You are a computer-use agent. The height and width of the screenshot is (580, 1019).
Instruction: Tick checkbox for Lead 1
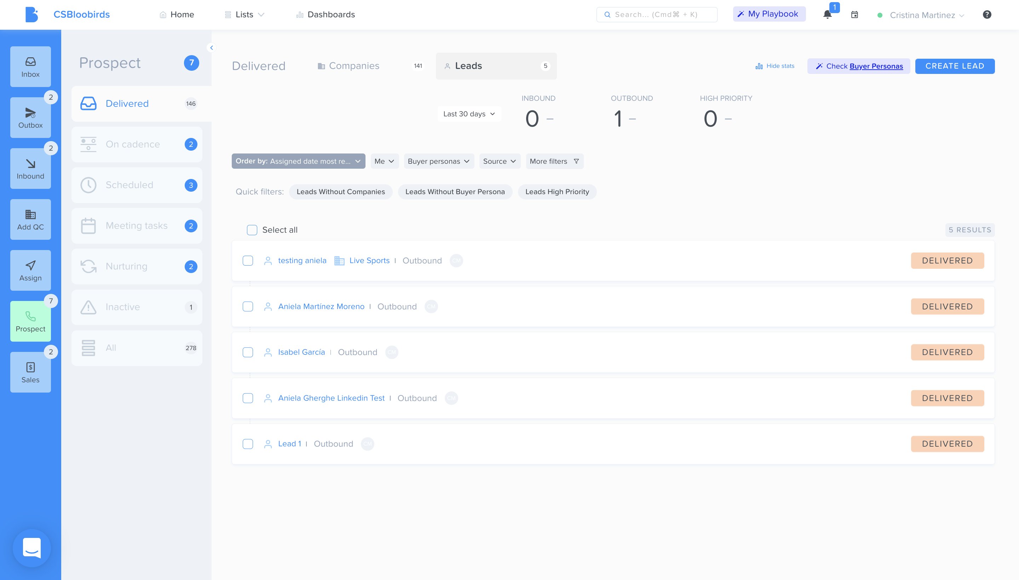pyautogui.click(x=248, y=444)
